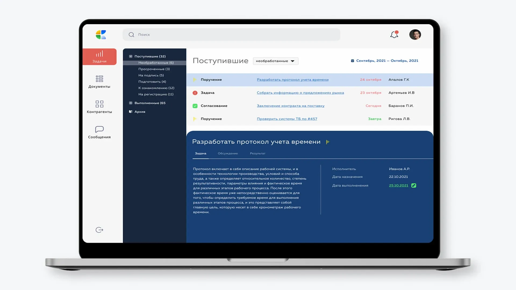Toggle green checkmark of Согласование row
Screen dimensions: 516x290
(195, 106)
